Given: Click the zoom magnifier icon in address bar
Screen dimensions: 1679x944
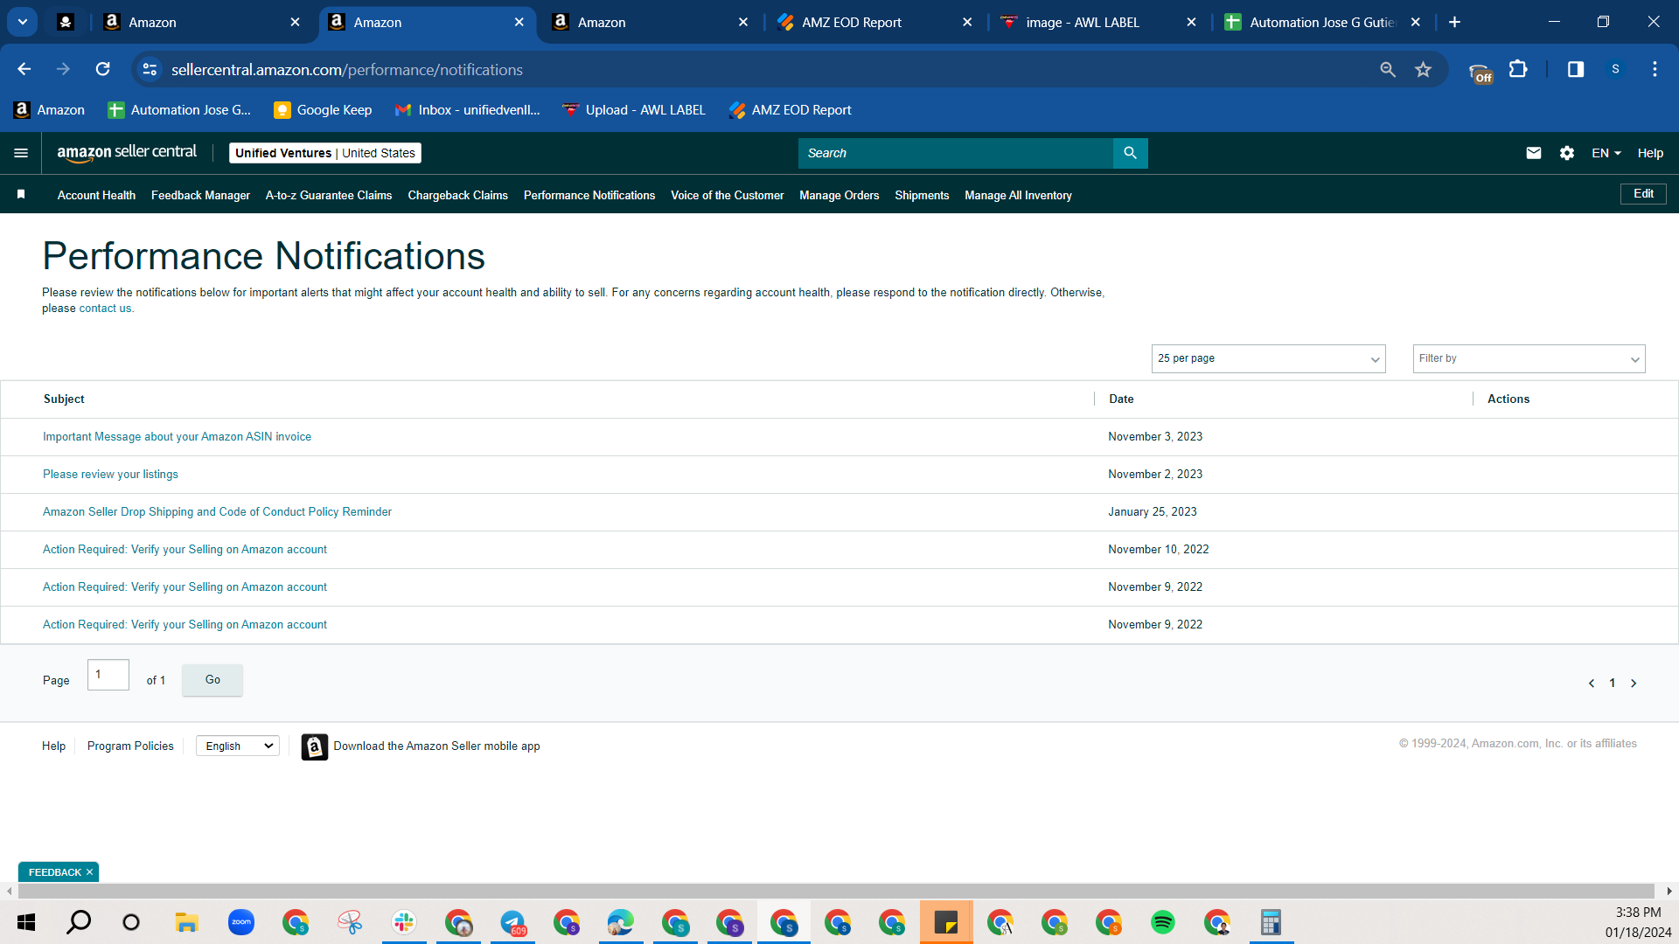Looking at the screenshot, I should (1387, 69).
